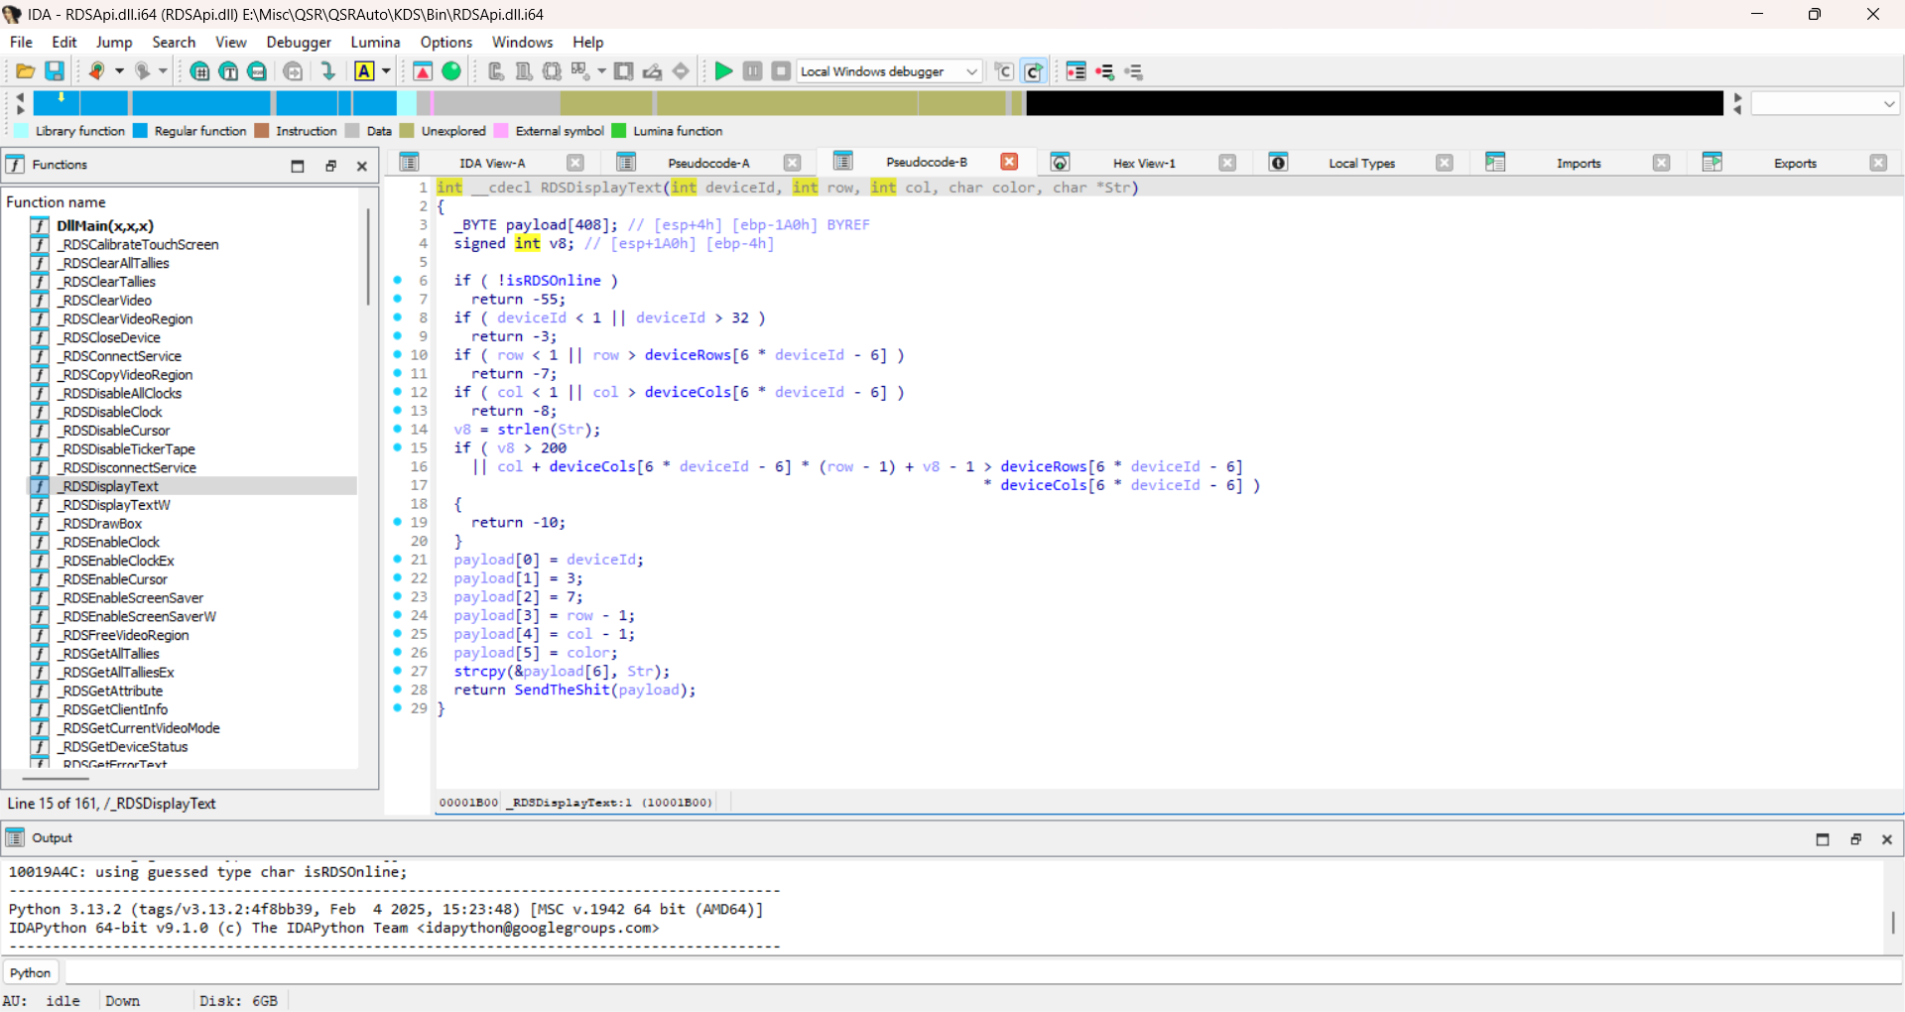
Task: Open the Windows menu
Action: click(522, 42)
